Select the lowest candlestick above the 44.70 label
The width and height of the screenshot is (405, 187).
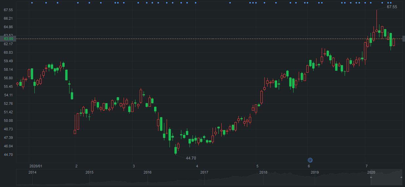click(175, 150)
